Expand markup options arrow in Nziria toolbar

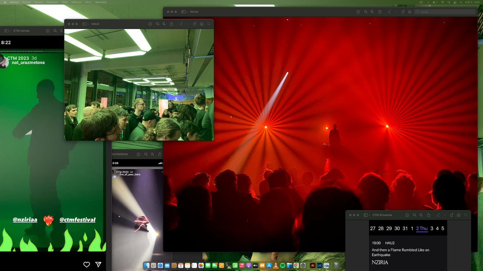(x=396, y=12)
